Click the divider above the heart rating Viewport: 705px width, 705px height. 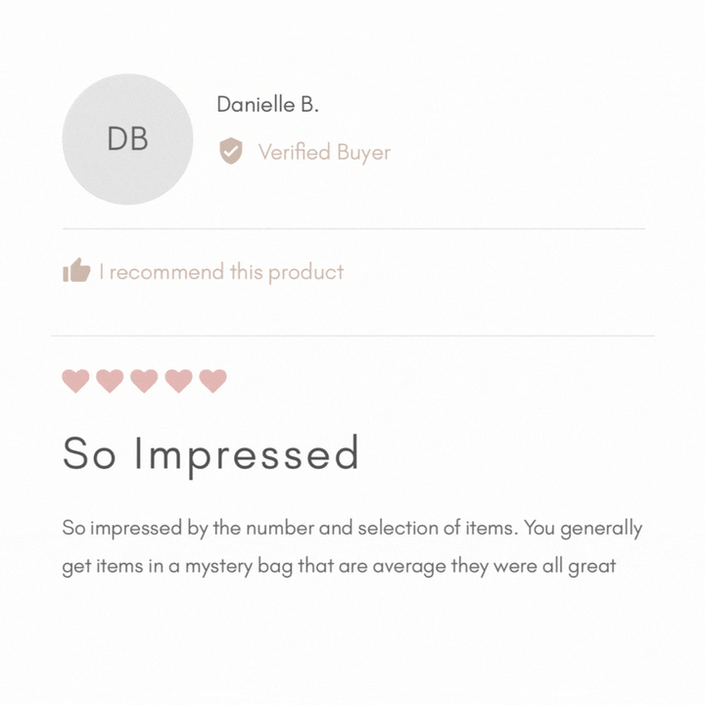click(352, 336)
